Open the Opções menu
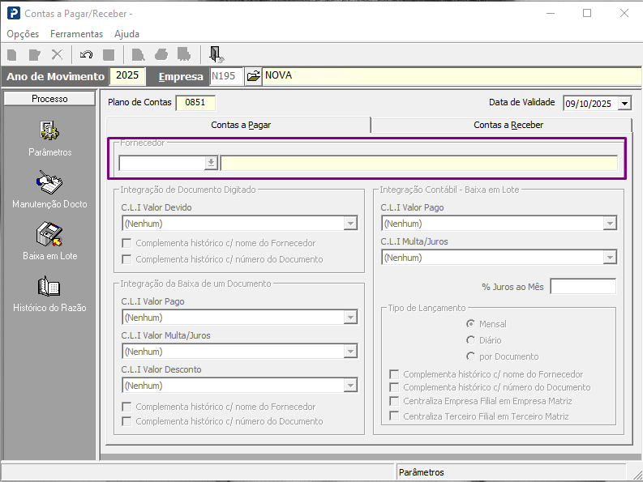The height and width of the screenshot is (482, 643). click(x=23, y=34)
